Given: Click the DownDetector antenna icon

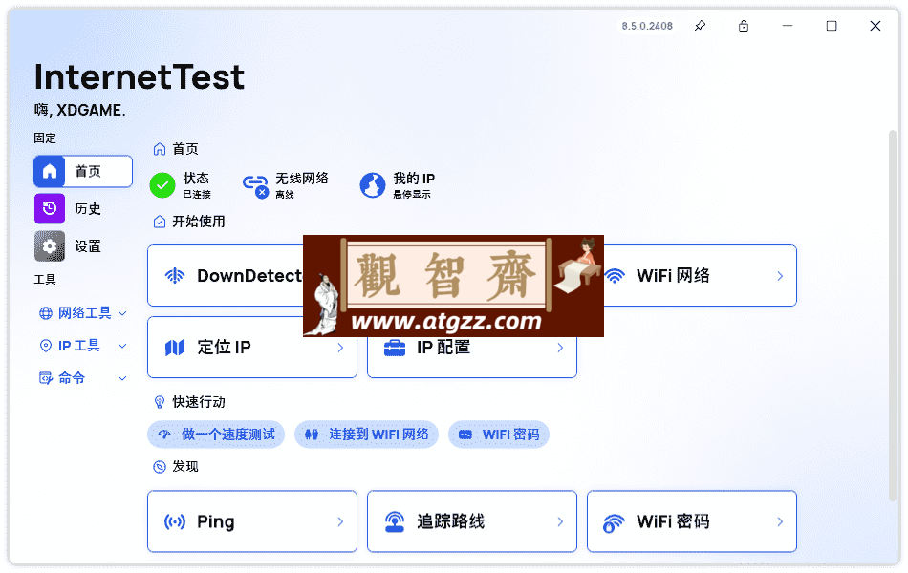Looking at the screenshot, I should click(175, 275).
